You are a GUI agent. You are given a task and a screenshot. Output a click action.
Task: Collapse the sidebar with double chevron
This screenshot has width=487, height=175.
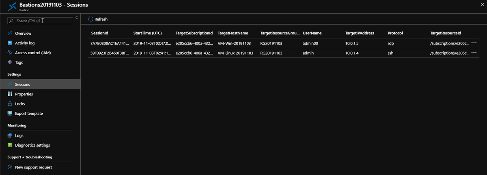pyautogui.click(x=77, y=18)
